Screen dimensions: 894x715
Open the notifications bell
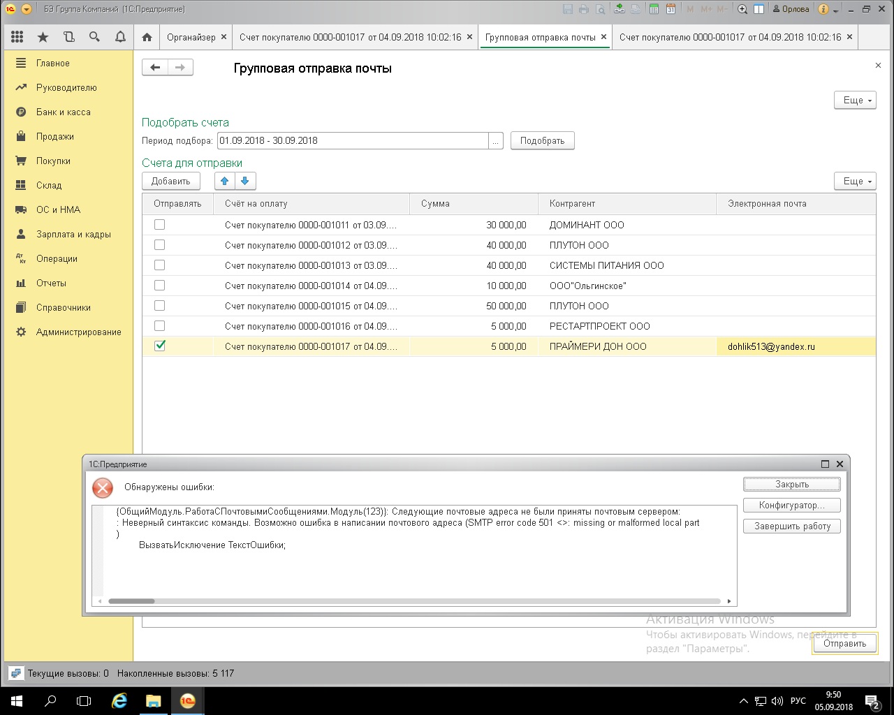coord(120,37)
